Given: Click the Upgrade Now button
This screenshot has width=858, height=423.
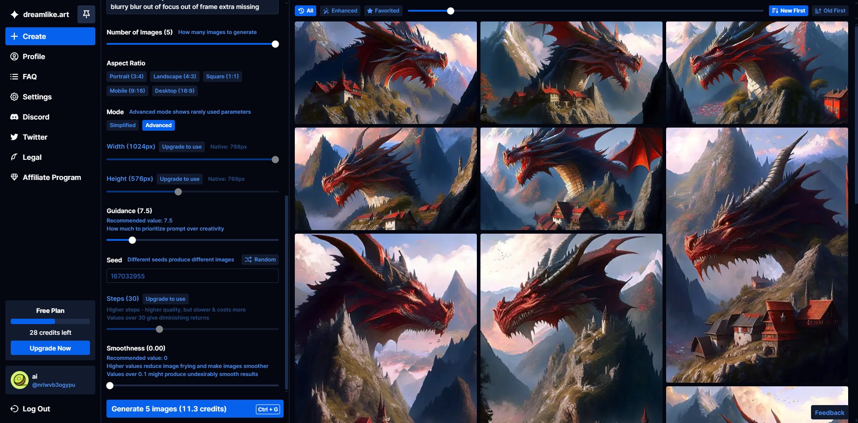Looking at the screenshot, I should pos(50,348).
